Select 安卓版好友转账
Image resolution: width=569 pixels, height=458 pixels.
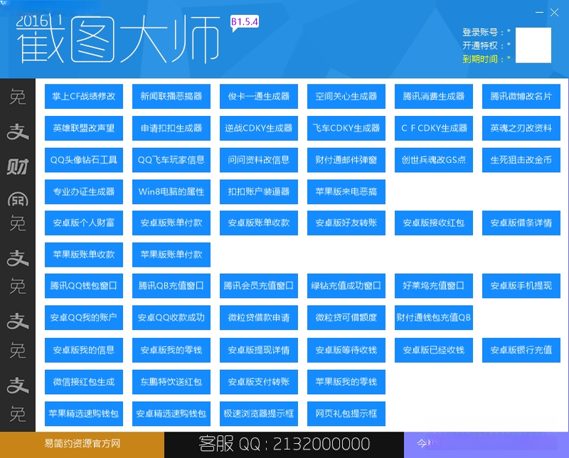coord(346,223)
